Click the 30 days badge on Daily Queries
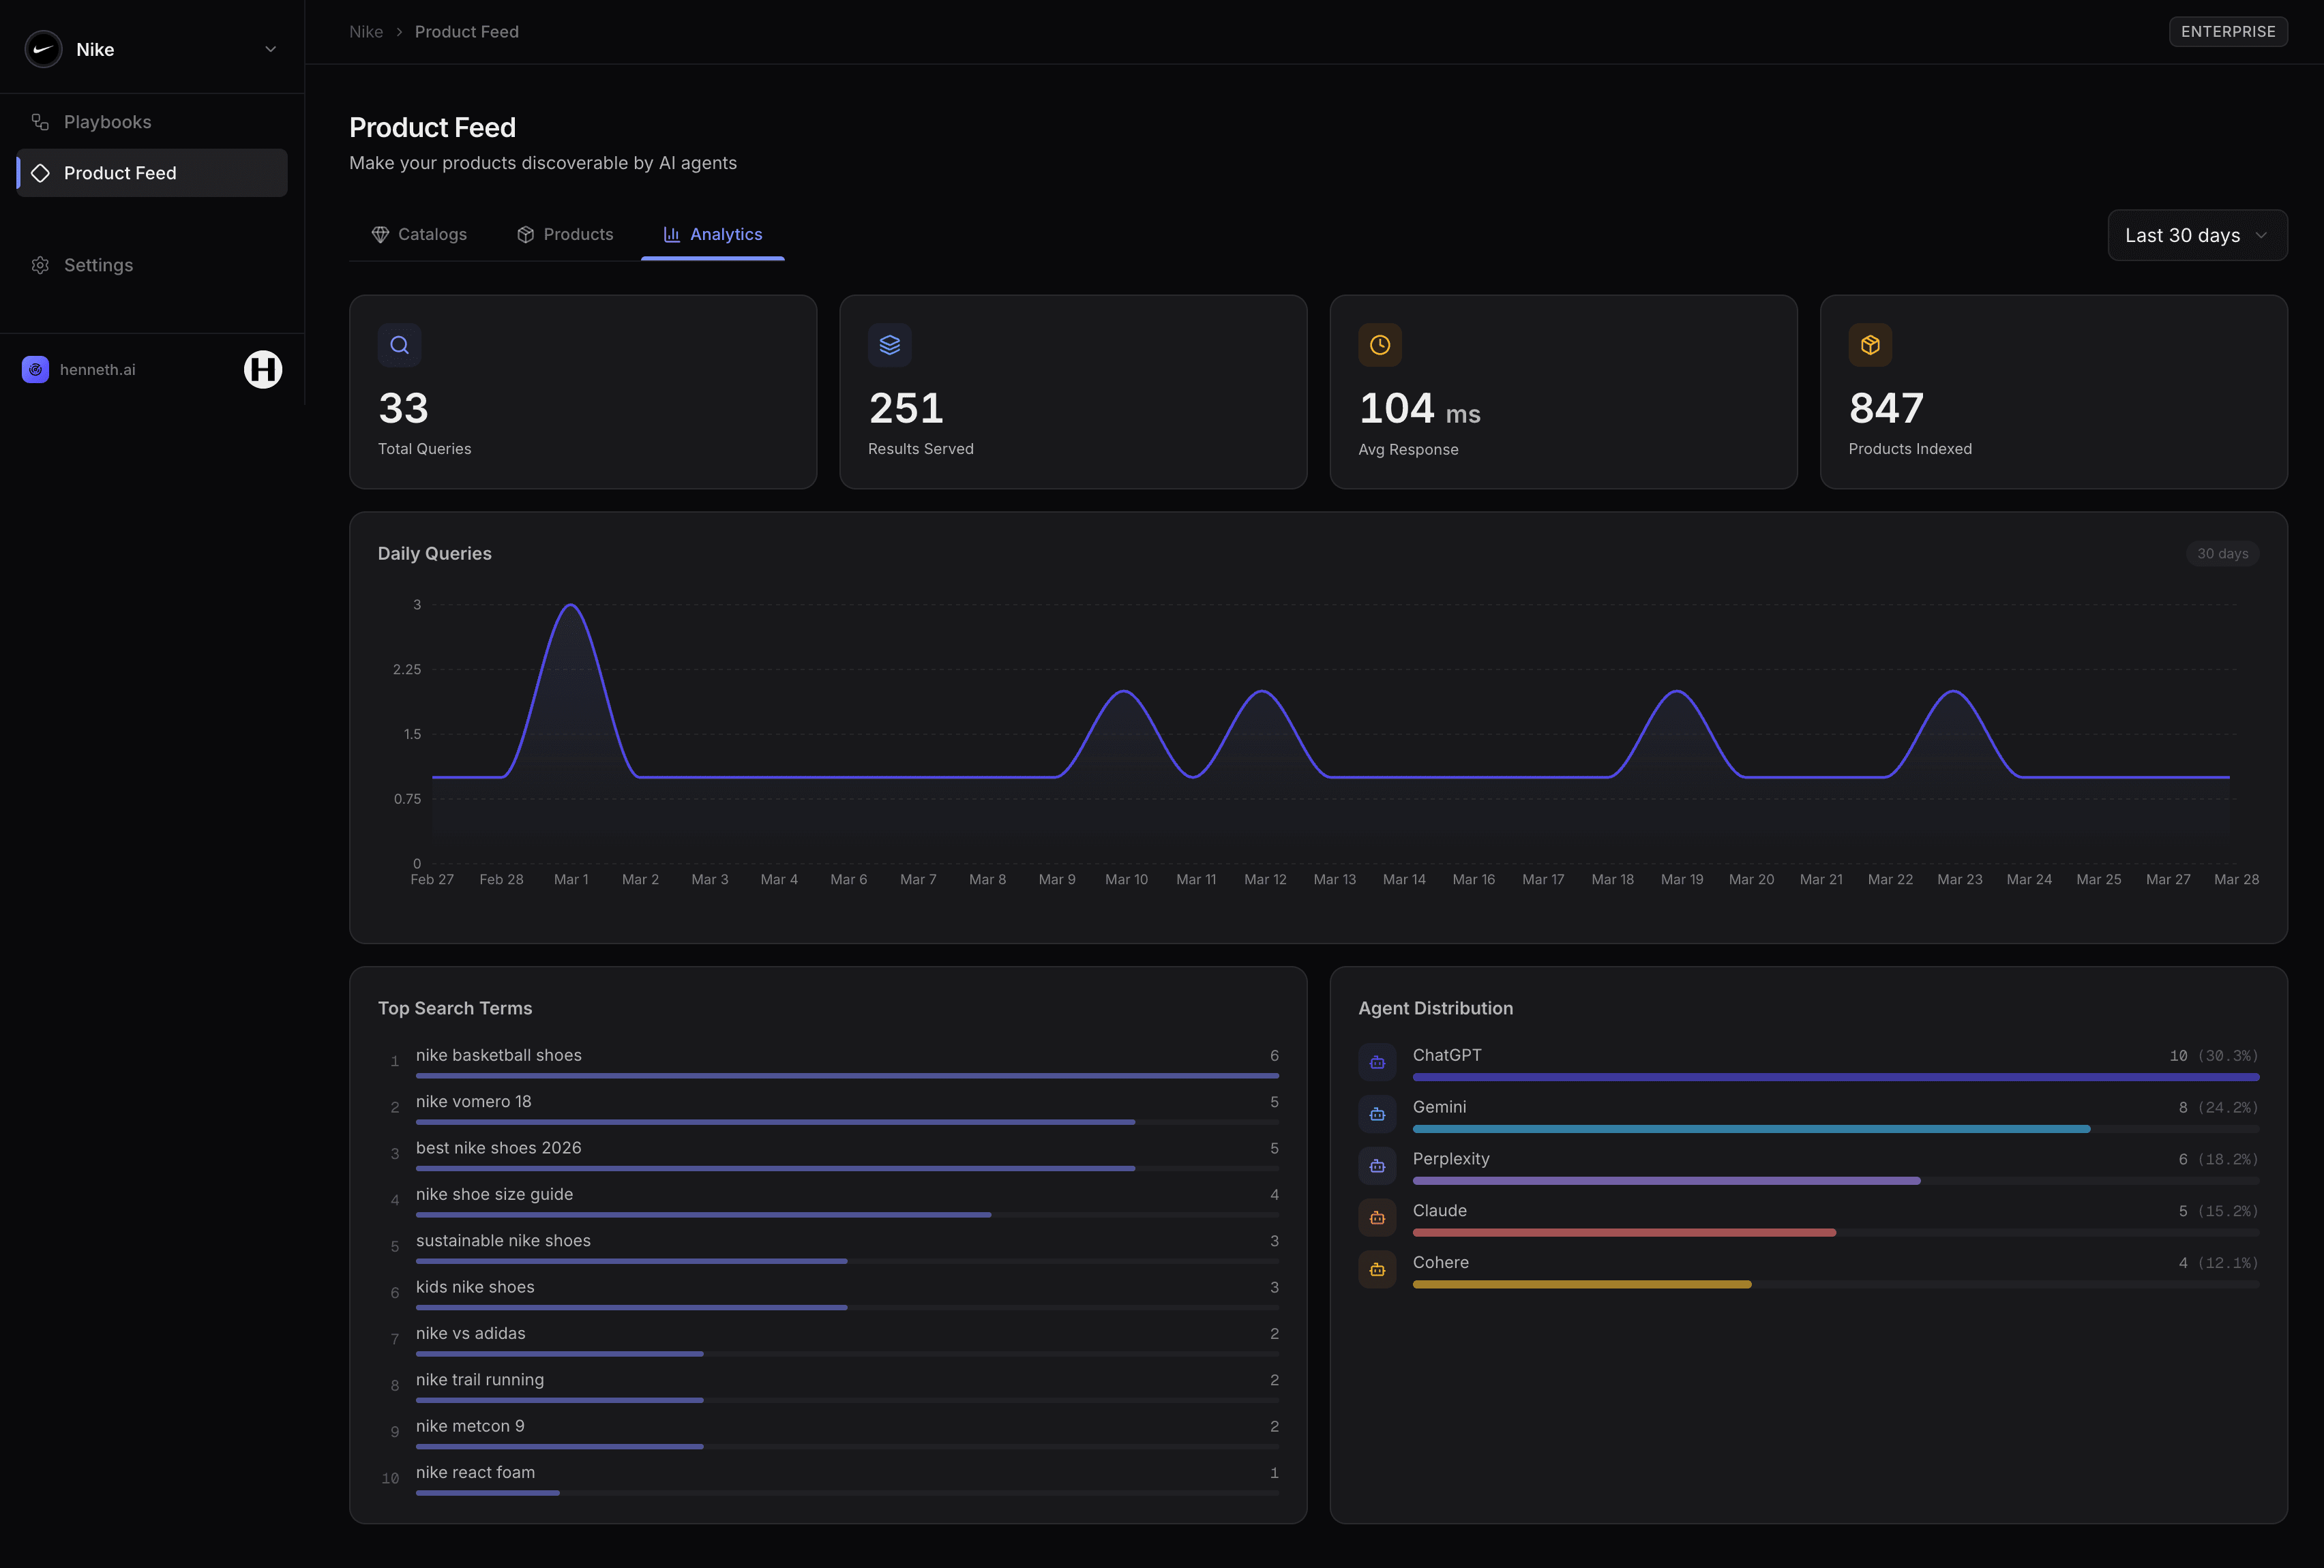 tap(2223, 553)
